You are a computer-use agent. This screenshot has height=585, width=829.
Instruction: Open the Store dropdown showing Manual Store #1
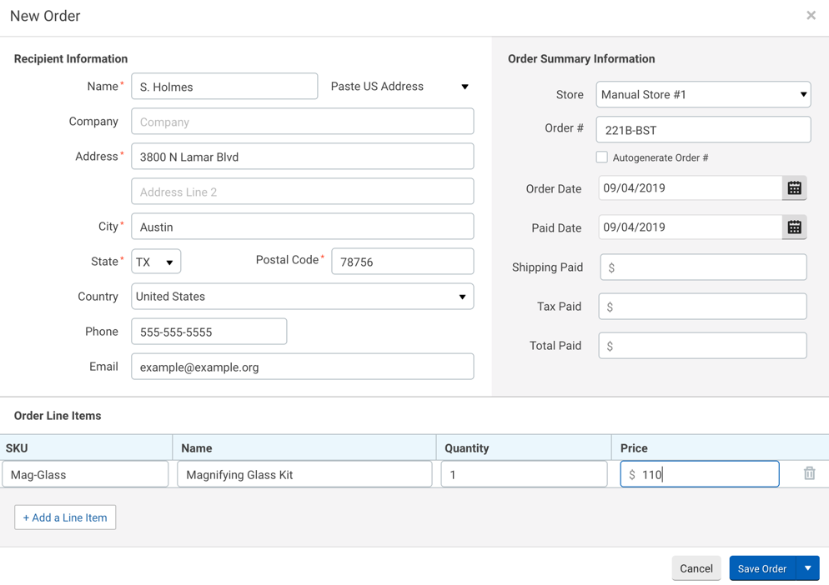coord(702,94)
